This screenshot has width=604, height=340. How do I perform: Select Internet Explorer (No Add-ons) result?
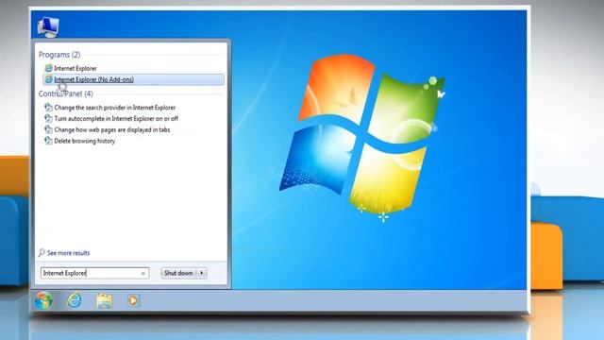133,79
